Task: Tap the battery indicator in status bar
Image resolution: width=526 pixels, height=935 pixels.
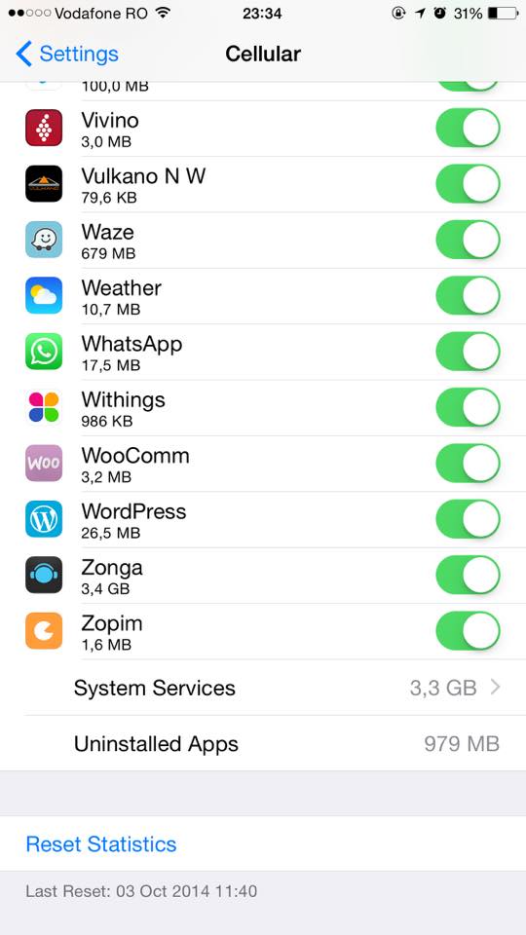Action: [503, 13]
